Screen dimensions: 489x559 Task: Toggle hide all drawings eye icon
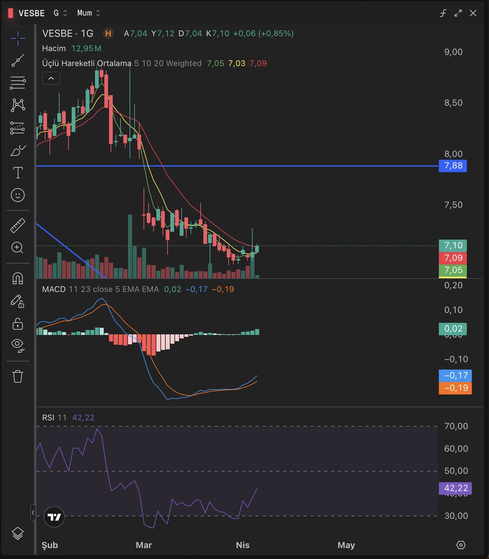click(x=18, y=345)
